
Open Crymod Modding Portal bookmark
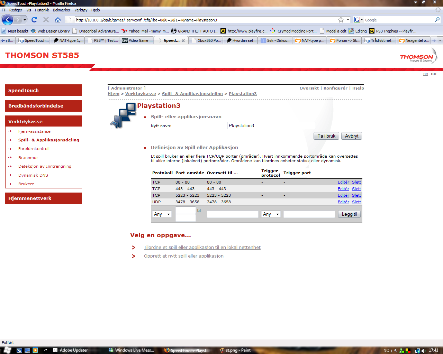[x=293, y=31]
